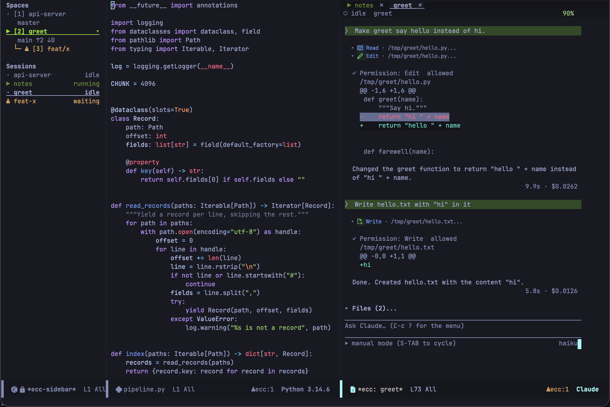Click the pipeline.py buffer name in modeline
The width and height of the screenshot is (610, 407).
(144, 389)
